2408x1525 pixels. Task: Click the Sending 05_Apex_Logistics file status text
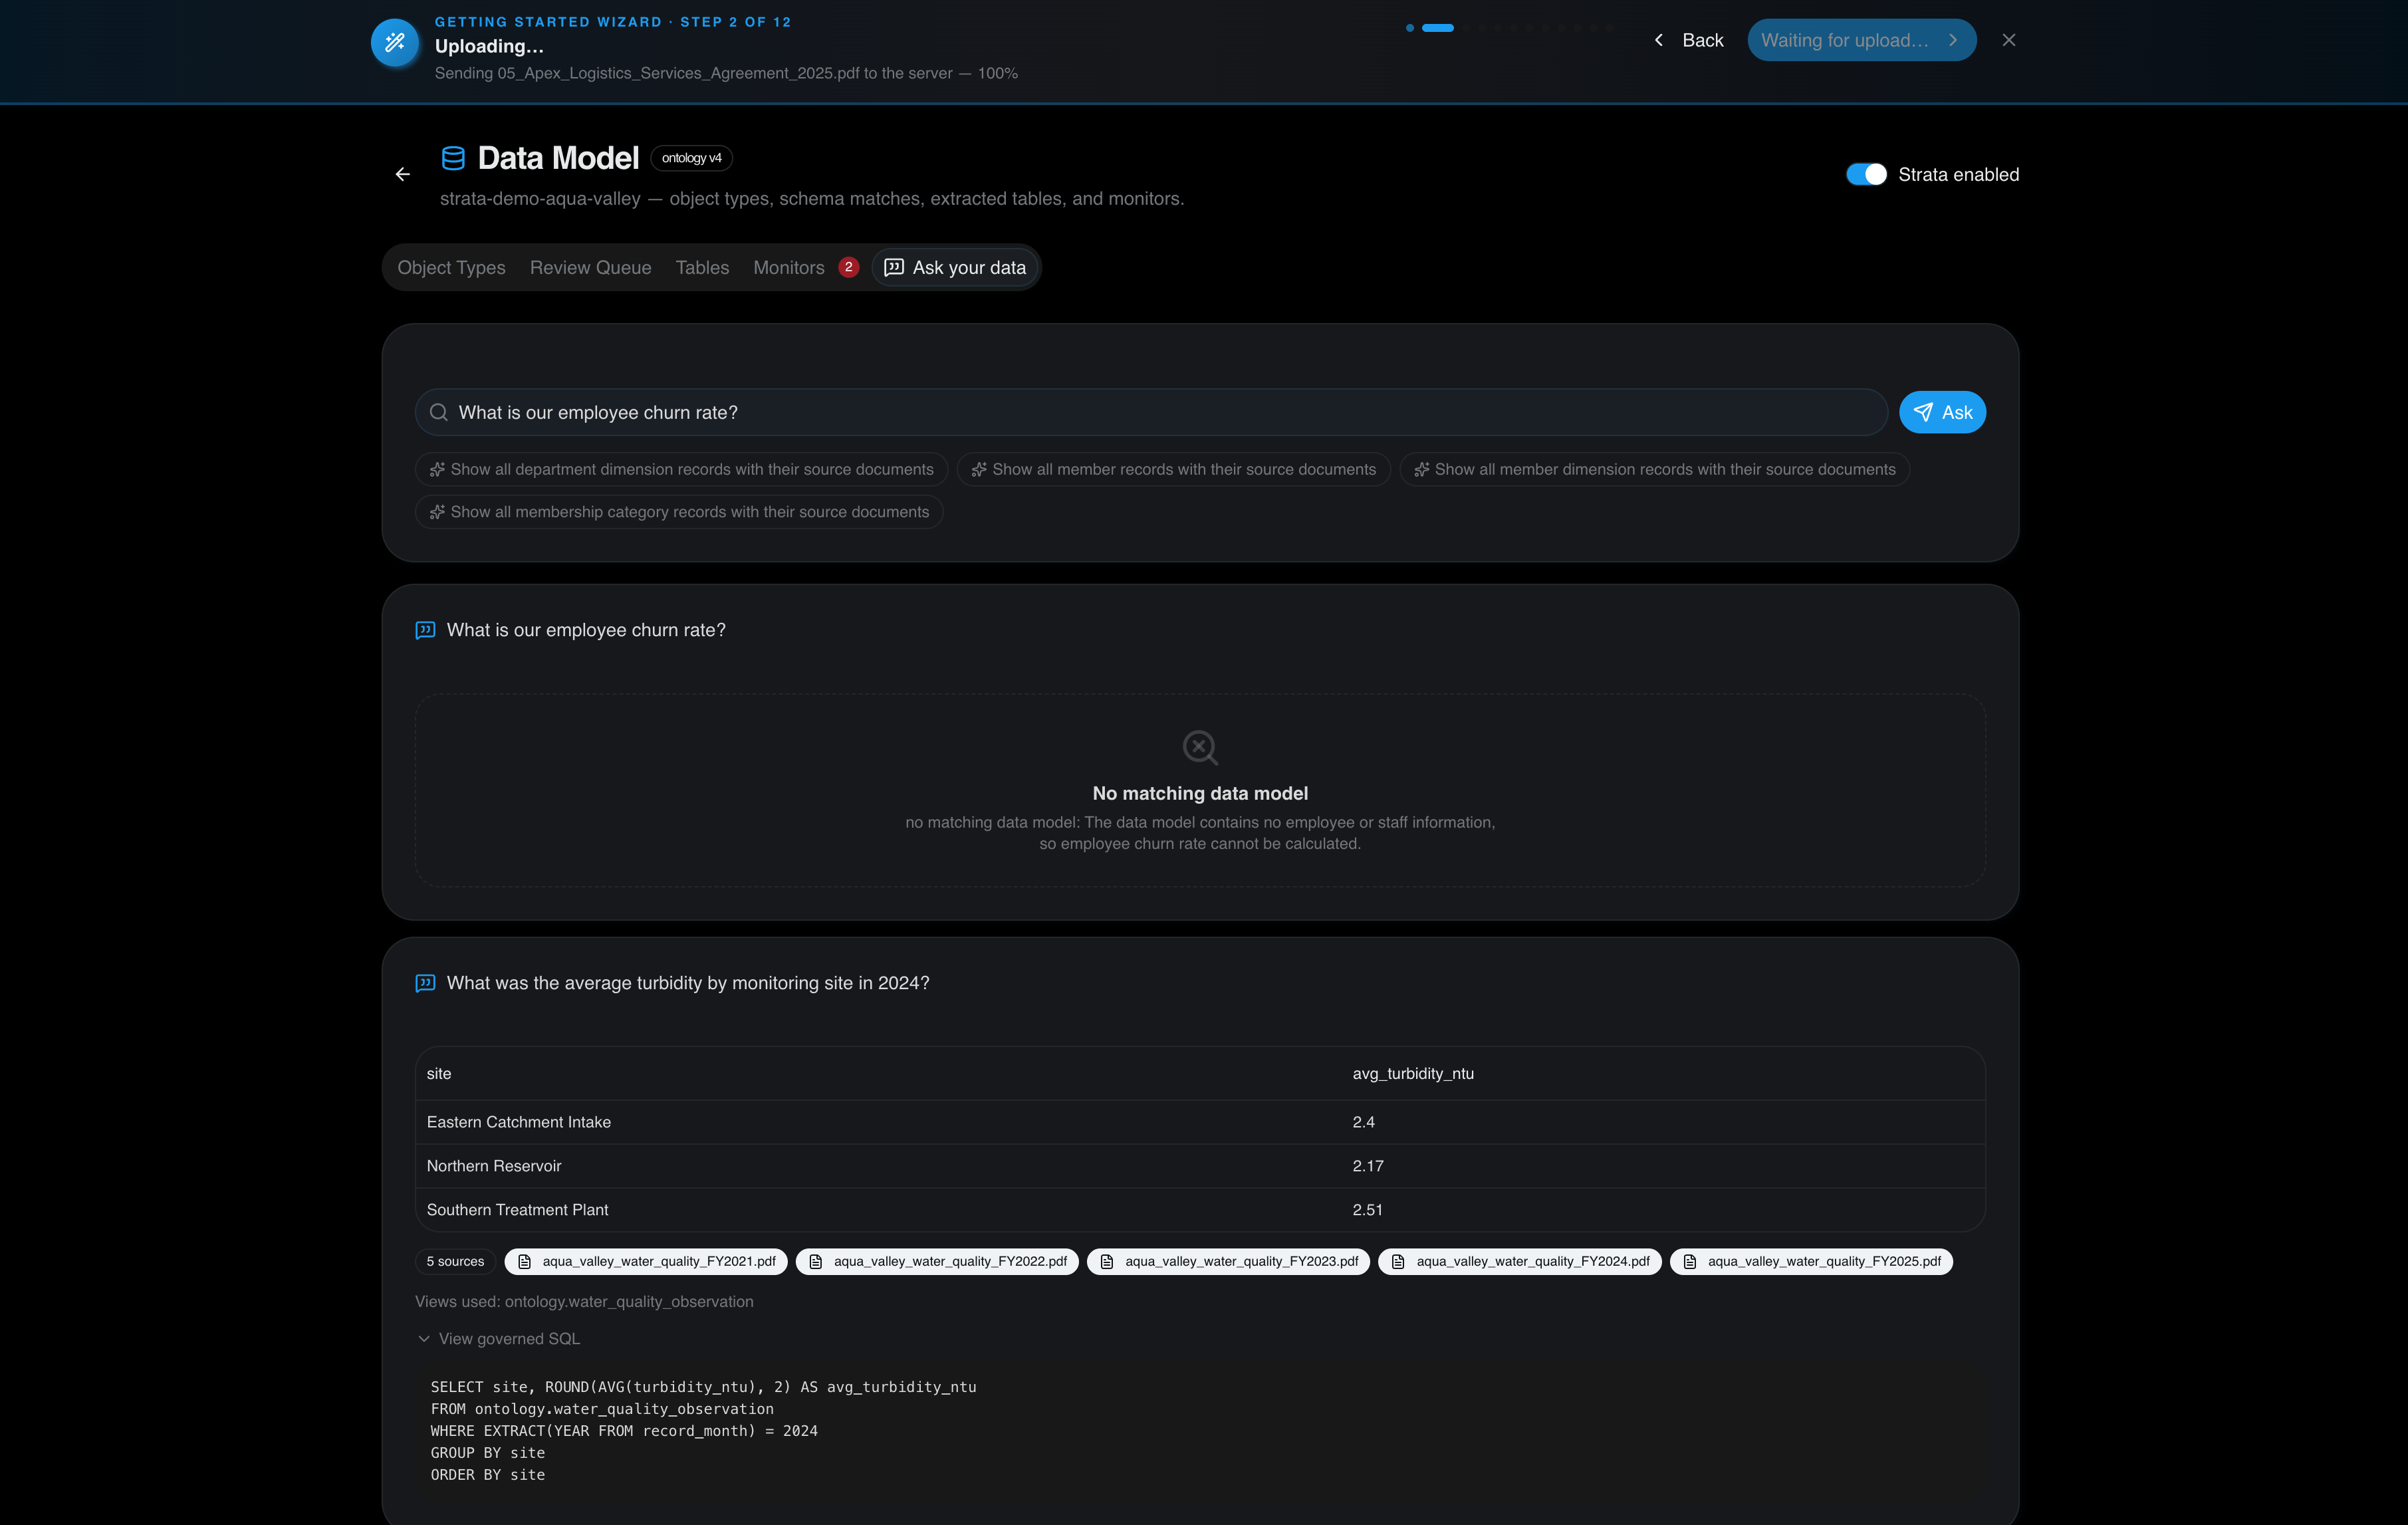point(726,73)
